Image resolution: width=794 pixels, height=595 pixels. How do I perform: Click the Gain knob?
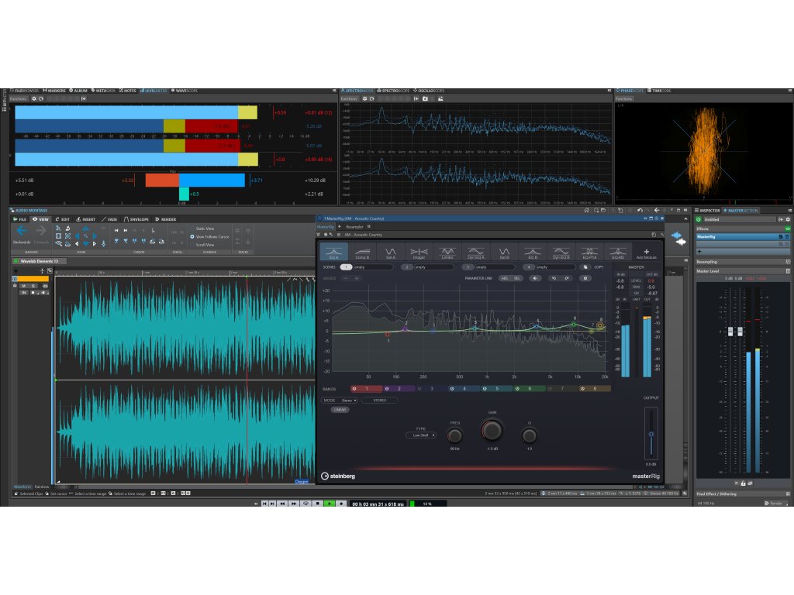pos(492,431)
